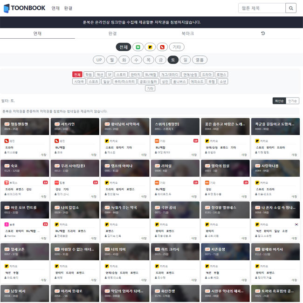The height and width of the screenshot is (303, 303).
Task: Filter by 로맨스 genre tag
Action: (221, 75)
